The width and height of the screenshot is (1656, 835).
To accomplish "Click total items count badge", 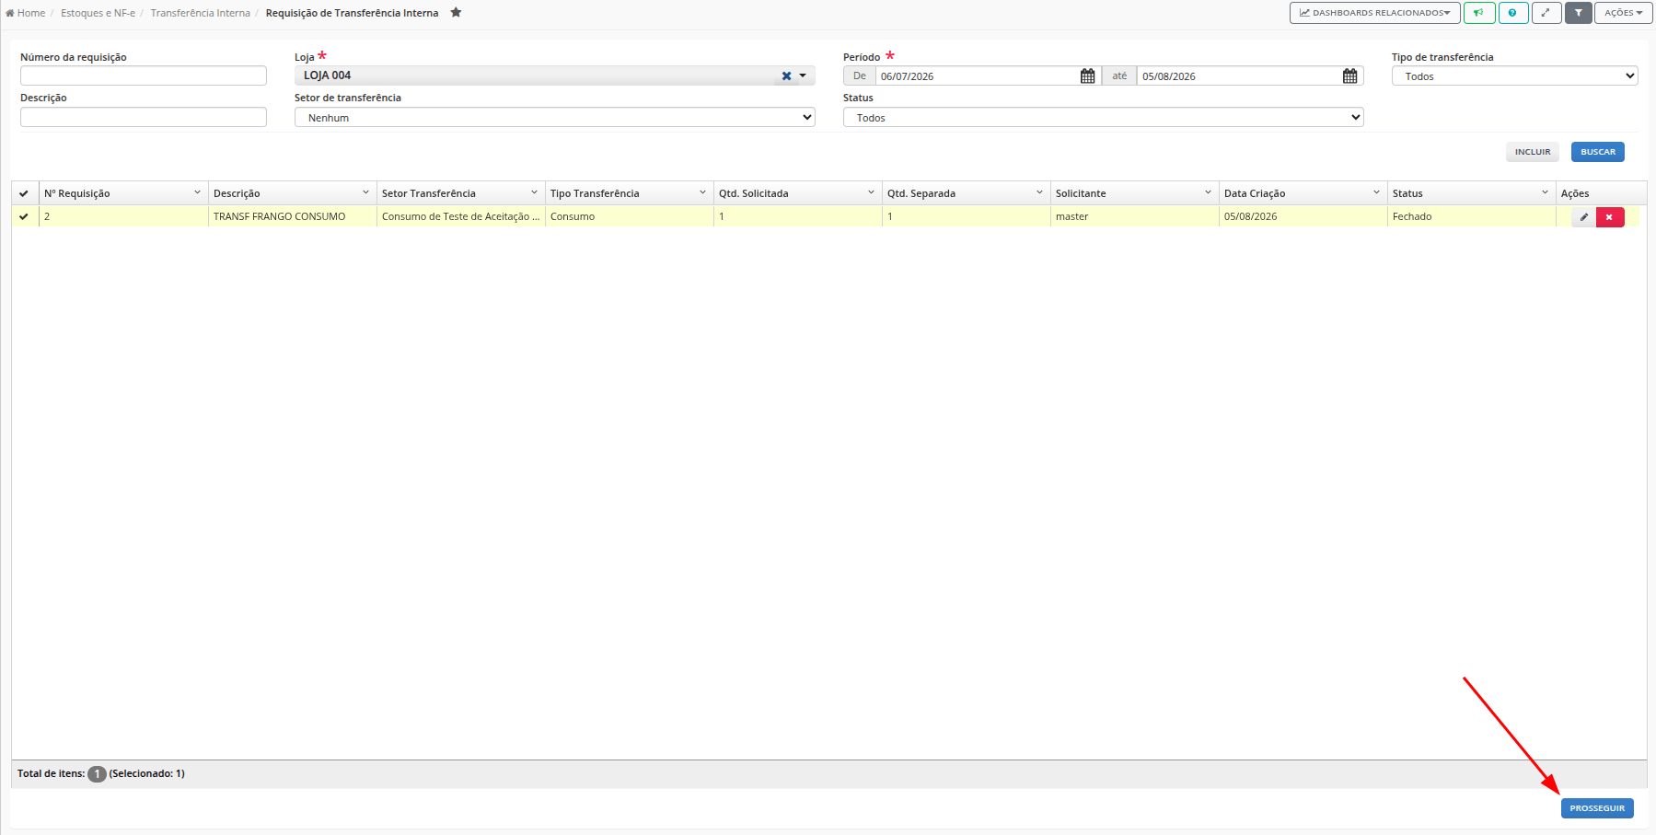I will [x=97, y=774].
